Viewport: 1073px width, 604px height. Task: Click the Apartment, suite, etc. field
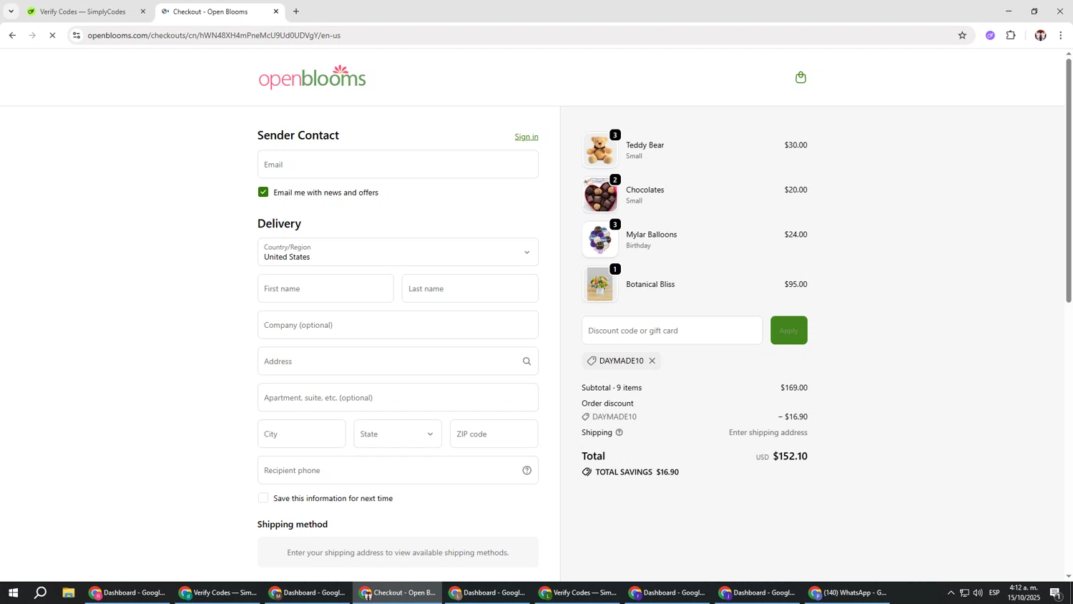(x=398, y=397)
